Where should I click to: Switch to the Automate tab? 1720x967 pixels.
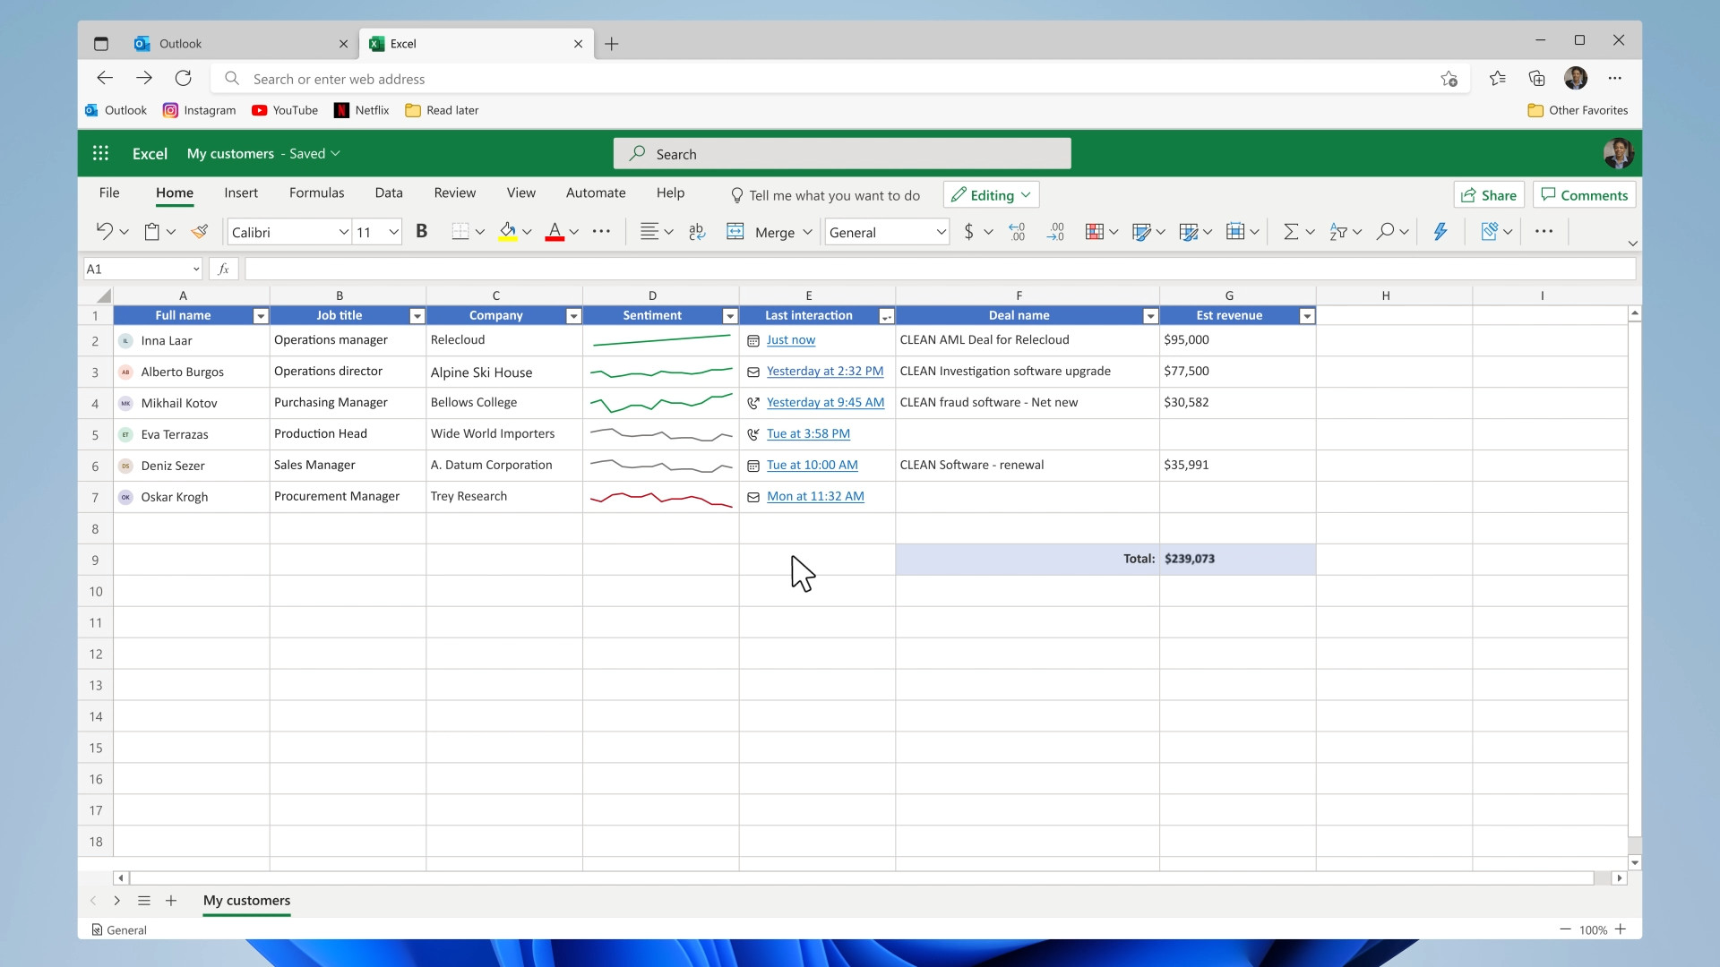(x=596, y=193)
